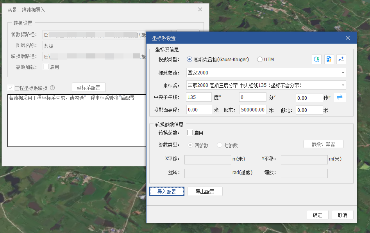Click the swap arrows icon after seconds field

[x=340, y=97]
